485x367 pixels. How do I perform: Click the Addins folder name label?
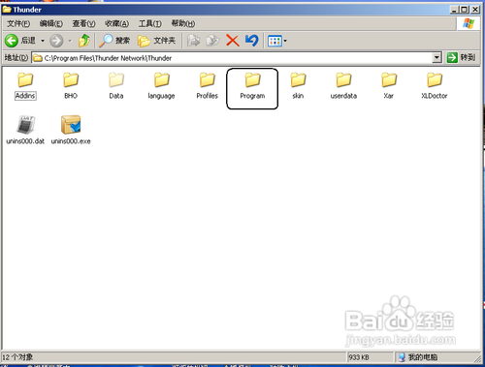click(25, 96)
